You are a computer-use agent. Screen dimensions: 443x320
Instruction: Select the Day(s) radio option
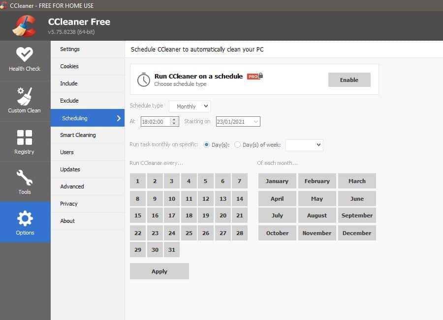tap(207, 144)
